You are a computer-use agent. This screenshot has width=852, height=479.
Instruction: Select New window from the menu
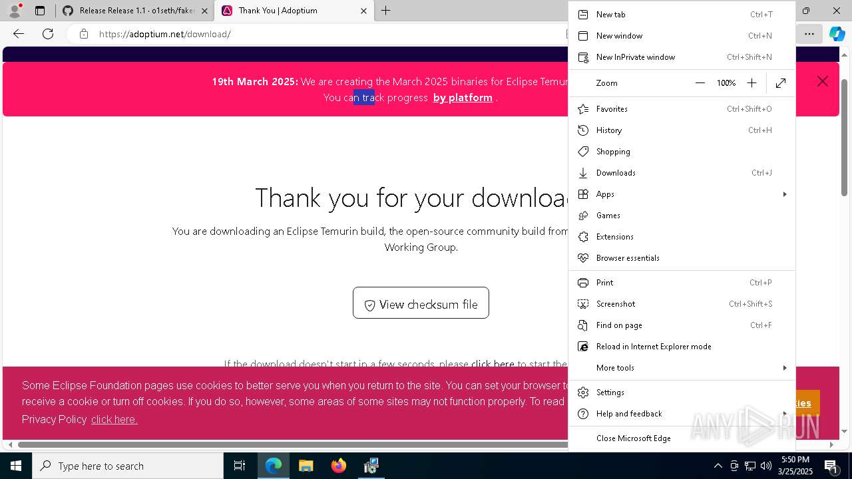[682, 36]
